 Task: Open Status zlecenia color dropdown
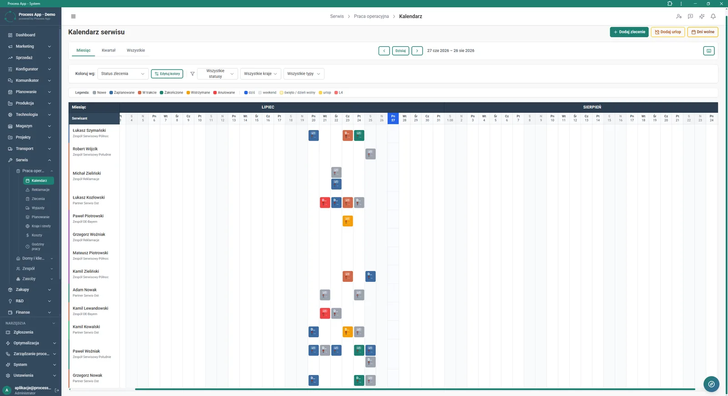pyautogui.click(x=123, y=74)
